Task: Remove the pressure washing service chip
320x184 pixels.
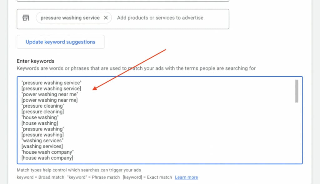Action: click(106, 18)
